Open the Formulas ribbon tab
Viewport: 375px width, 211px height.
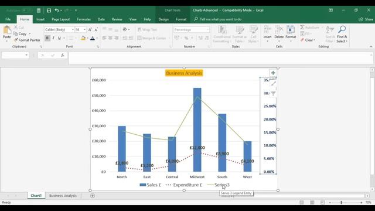point(84,19)
